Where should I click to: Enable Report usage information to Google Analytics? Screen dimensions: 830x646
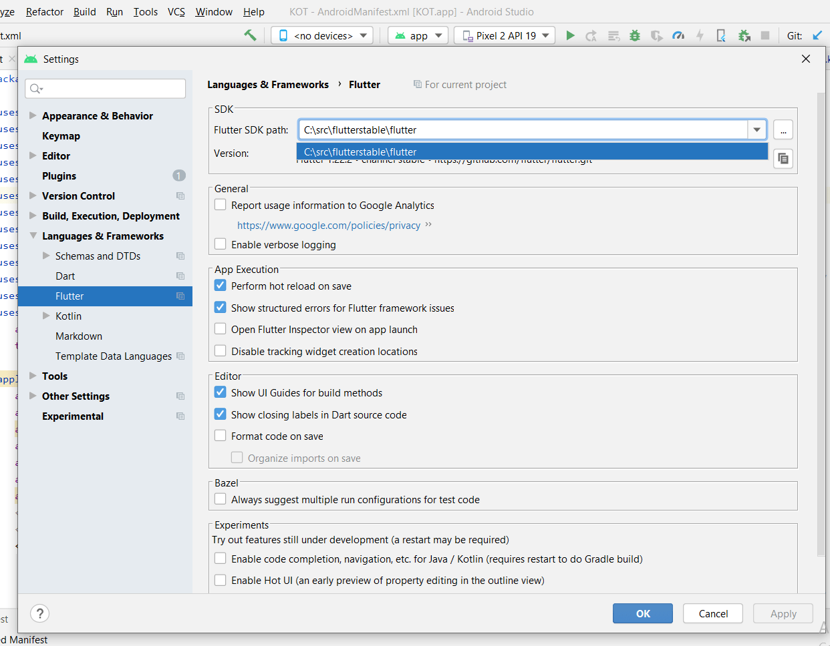[221, 205]
